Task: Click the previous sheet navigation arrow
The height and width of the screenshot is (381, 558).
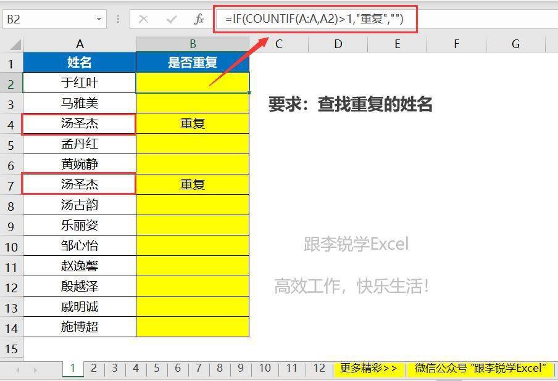Action: [x=17, y=371]
